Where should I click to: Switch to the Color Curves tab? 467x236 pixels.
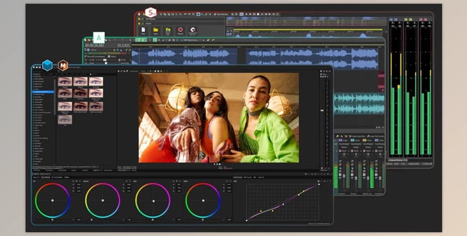point(238,177)
